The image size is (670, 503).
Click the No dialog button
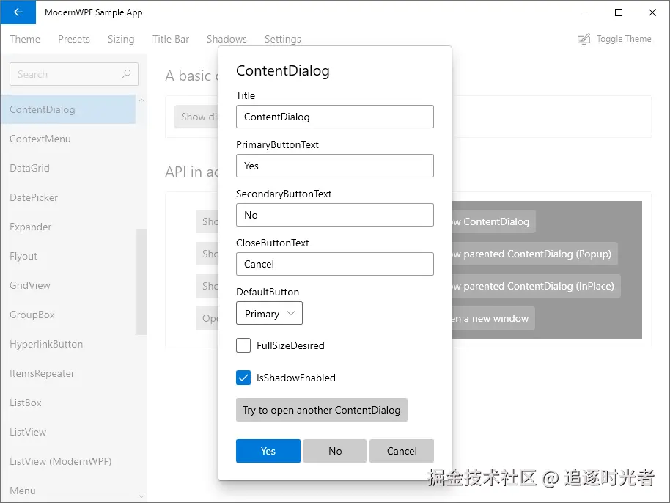(x=335, y=451)
